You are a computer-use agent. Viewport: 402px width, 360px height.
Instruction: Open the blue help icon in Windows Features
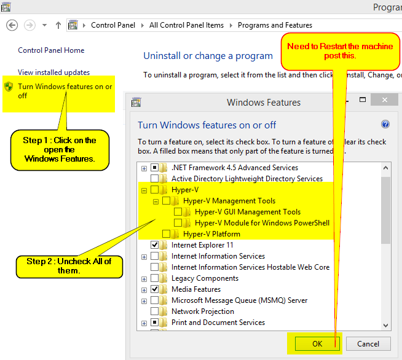click(x=385, y=124)
